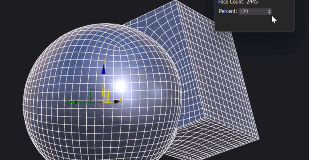Select the green Y axis gizmo arrow
This screenshot has height=160, width=309.
click(x=73, y=102)
